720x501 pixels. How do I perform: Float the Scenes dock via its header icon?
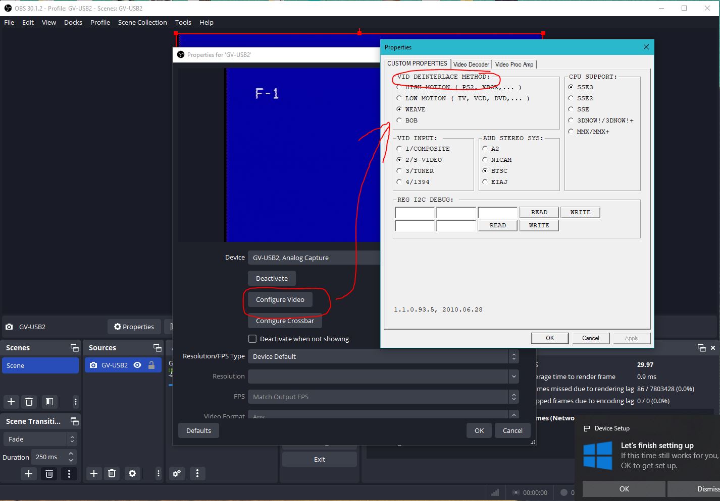click(74, 348)
